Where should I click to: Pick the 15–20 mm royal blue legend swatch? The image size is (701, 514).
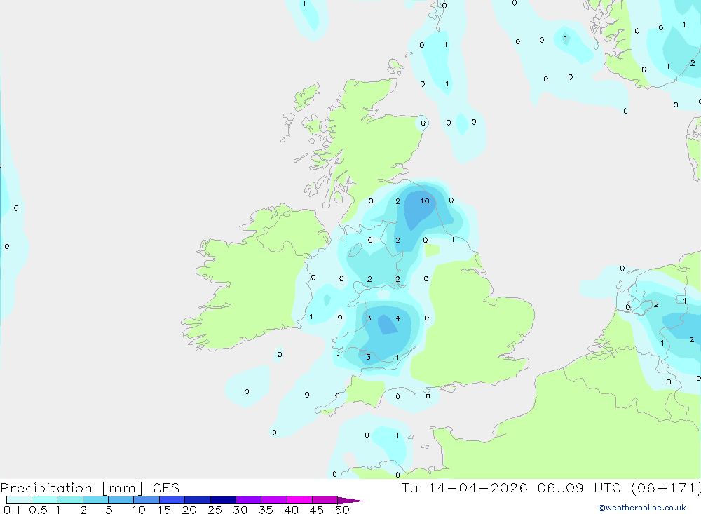click(x=172, y=500)
